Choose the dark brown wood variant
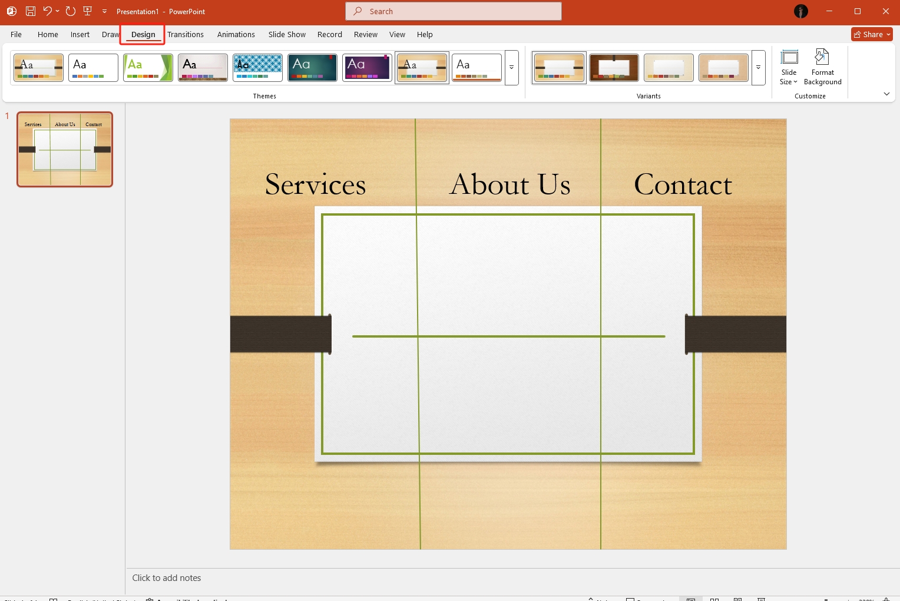 614,68
